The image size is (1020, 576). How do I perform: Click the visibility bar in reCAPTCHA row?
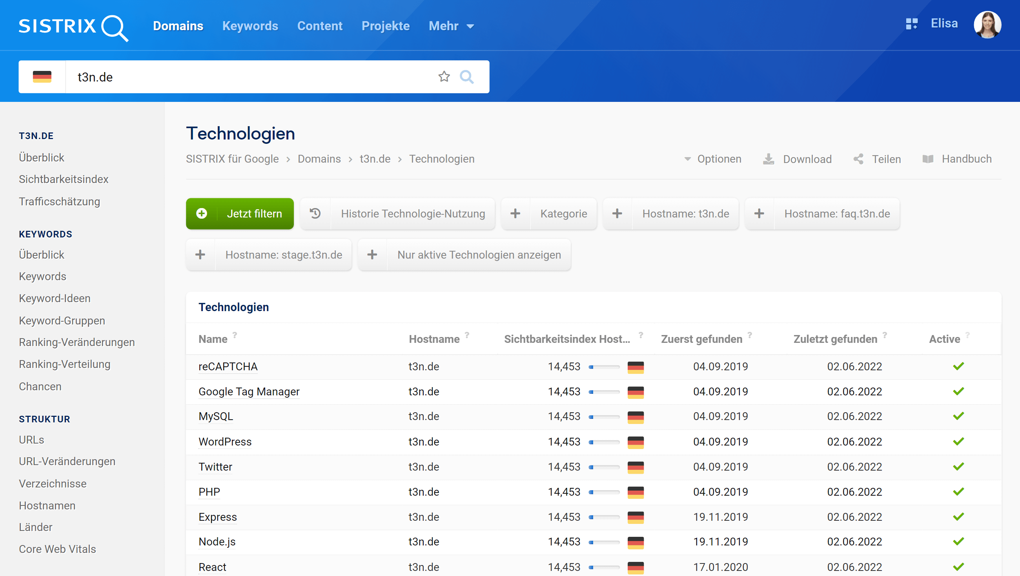[604, 367]
